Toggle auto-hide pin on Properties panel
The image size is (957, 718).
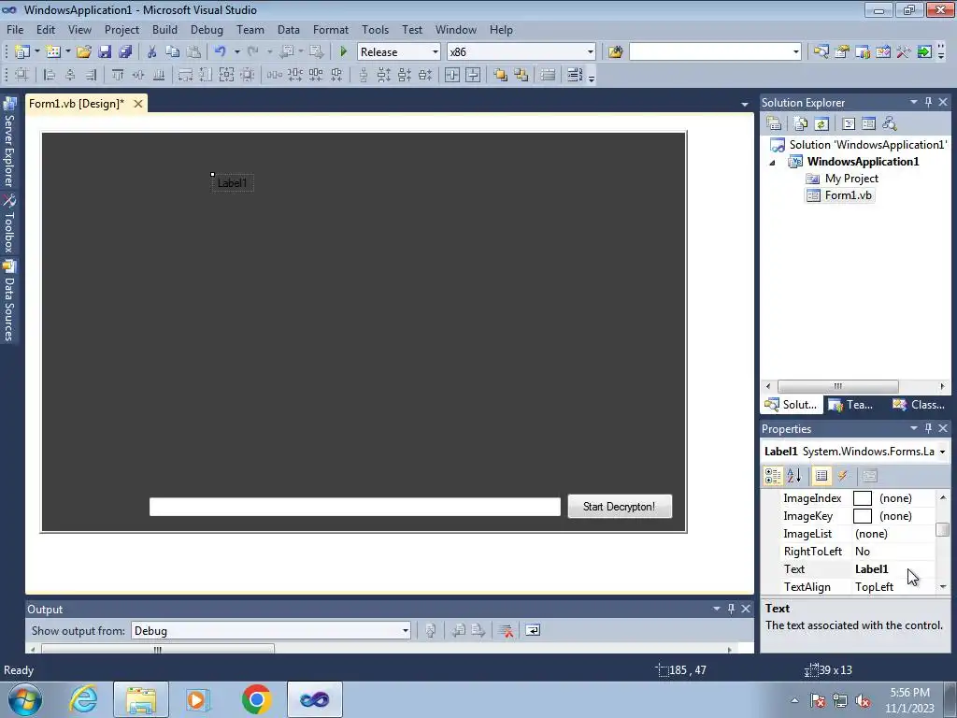coord(928,428)
